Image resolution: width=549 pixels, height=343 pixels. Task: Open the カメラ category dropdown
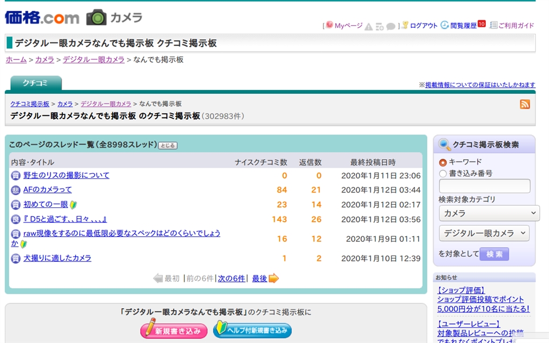(489, 213)
